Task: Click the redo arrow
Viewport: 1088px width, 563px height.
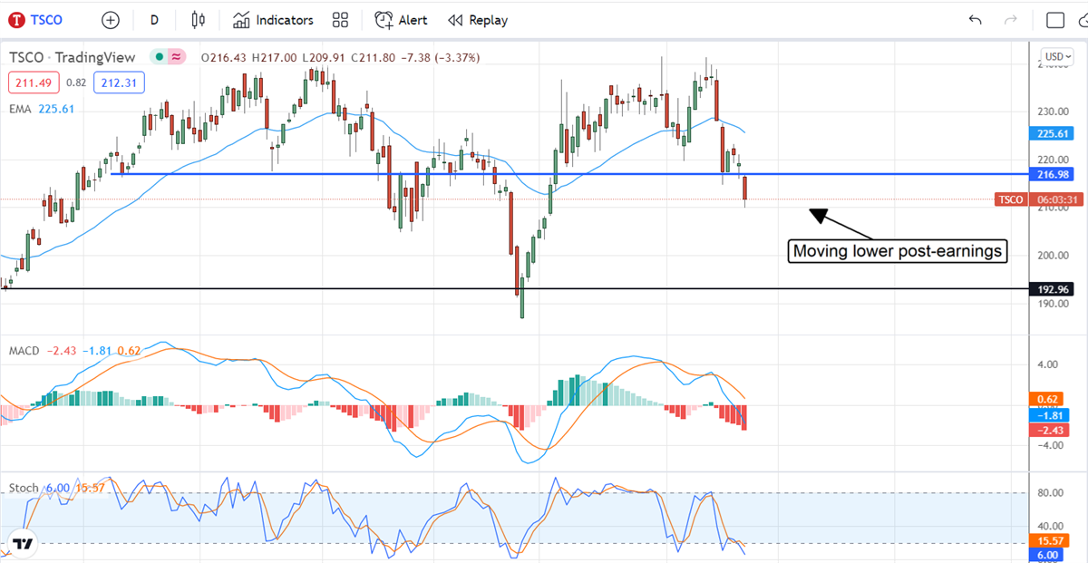Action: (x=1011, y=20)
